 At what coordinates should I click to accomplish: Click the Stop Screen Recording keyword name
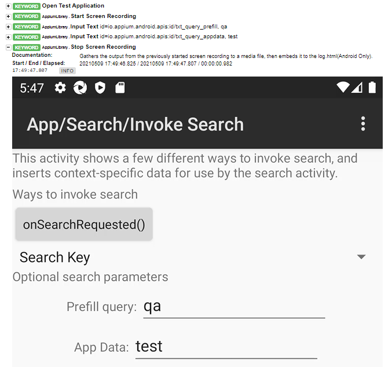click(104, 47)
